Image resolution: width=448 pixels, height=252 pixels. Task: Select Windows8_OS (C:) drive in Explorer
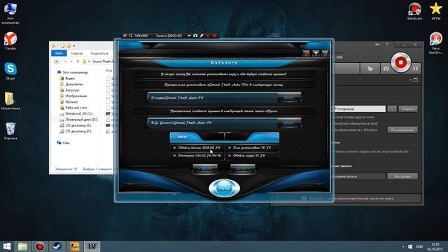(x=76, y=113)
